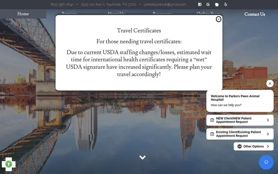The height and width of the screenshot is (174, 278).
Task: Open the Nextdoor house icon
Action: click(x=217, y=4)
